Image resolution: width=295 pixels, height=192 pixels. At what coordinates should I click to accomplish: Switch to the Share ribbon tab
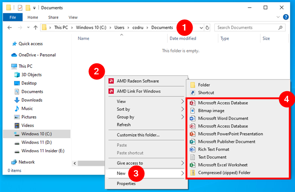(x=53, y=17)
